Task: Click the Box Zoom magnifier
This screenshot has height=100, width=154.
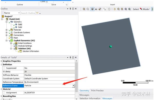Action: [x=122, y=9]
